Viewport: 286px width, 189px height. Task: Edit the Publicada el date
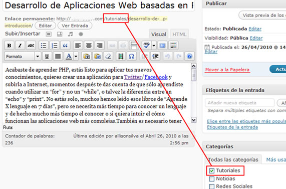point(211,52)
